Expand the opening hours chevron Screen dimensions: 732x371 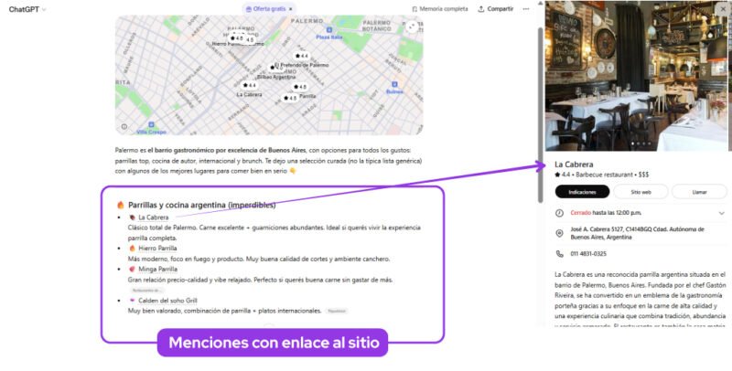click(x=721, y=213)
